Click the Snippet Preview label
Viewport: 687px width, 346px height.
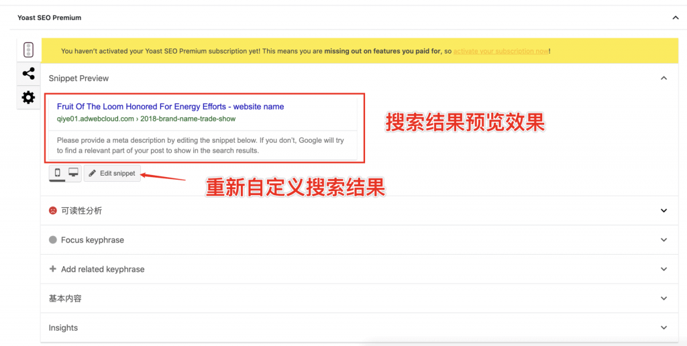(79, 78)
